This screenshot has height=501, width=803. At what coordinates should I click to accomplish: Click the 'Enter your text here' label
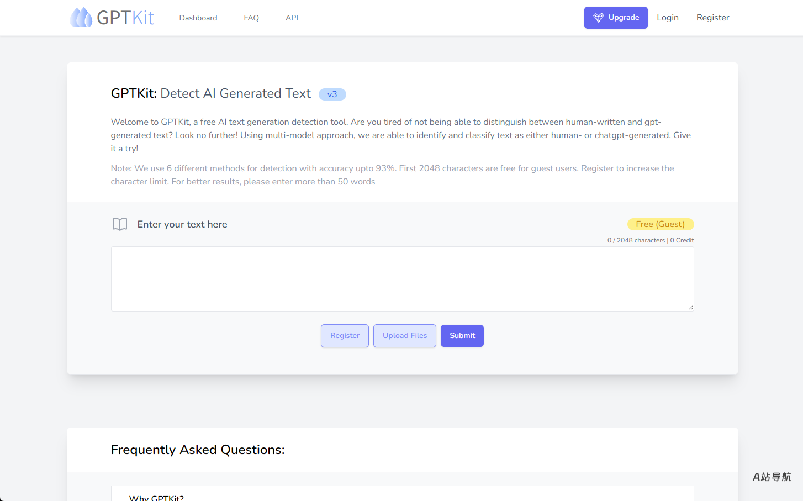pyautogui.click(x=182, y=224)
